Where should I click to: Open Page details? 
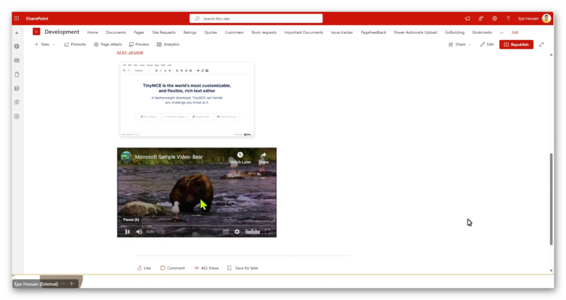108,44
